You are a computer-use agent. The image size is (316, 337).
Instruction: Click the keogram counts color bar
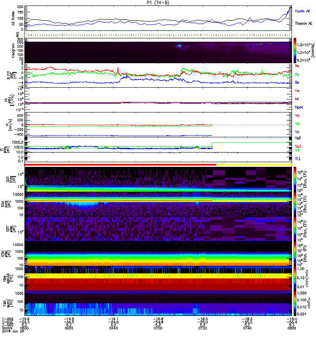(295, 51)
